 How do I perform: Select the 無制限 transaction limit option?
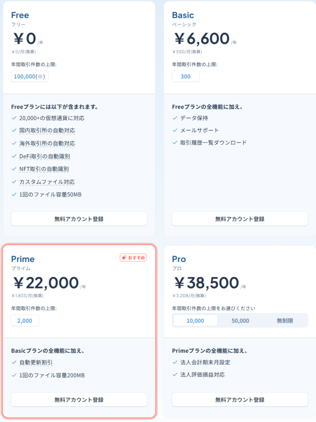[285, 321]
